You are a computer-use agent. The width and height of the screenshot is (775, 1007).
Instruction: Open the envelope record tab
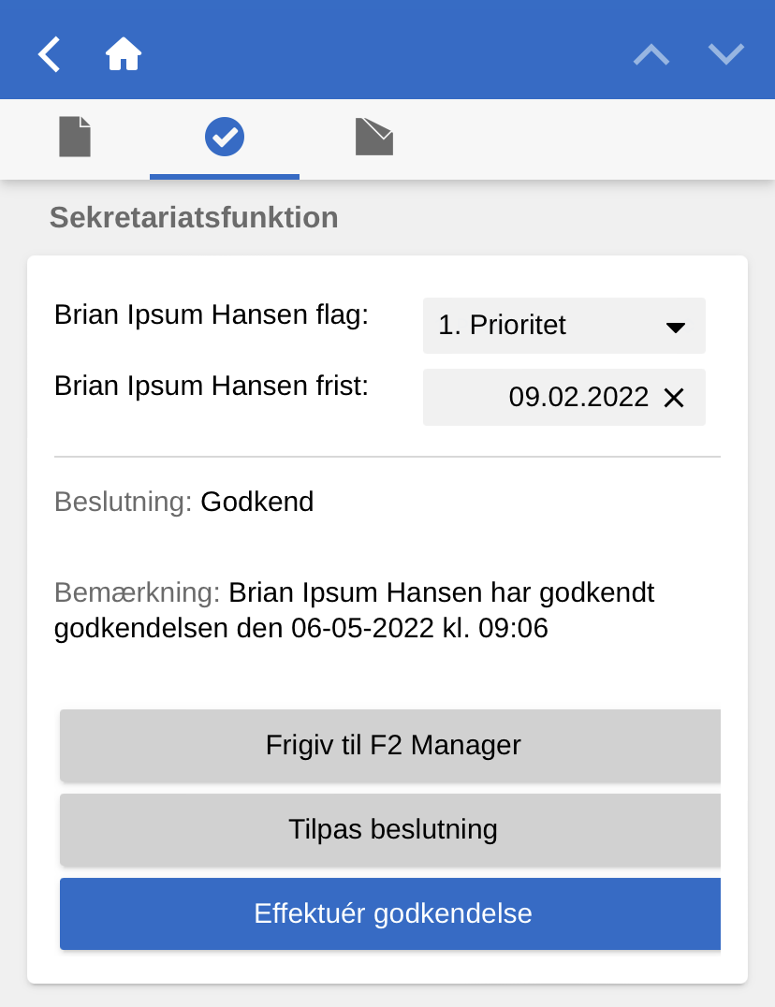pyautogui.click(x=374, y=137)
